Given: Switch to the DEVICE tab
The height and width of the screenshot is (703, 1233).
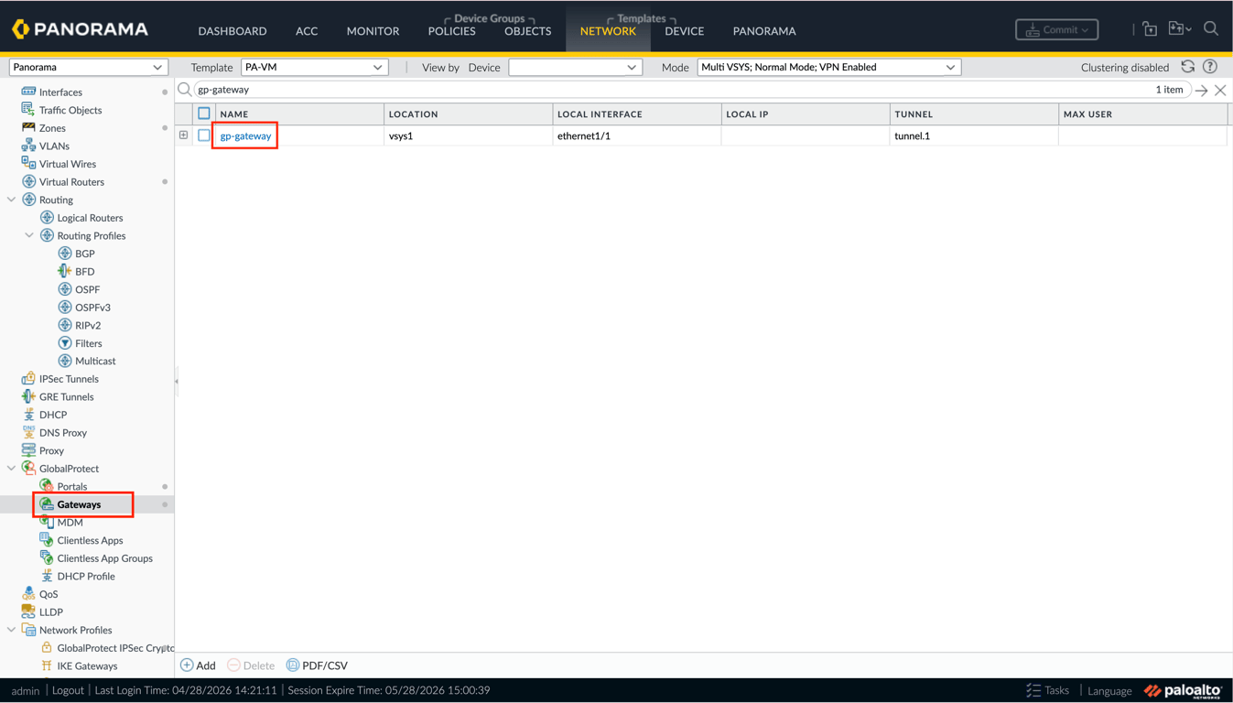Looking at the screenshot, I should click(x=685, y=31).
